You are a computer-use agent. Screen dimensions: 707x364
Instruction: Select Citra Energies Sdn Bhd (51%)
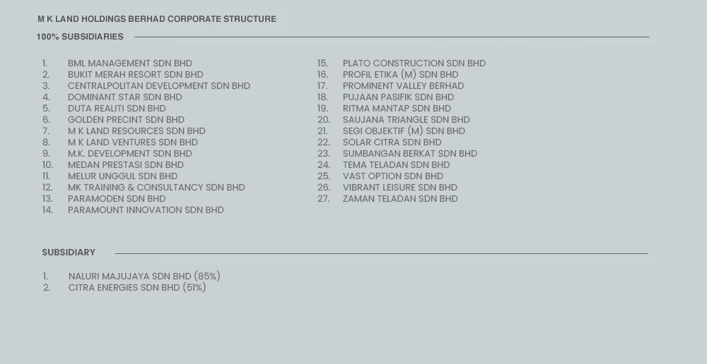(x=137, y=288)
